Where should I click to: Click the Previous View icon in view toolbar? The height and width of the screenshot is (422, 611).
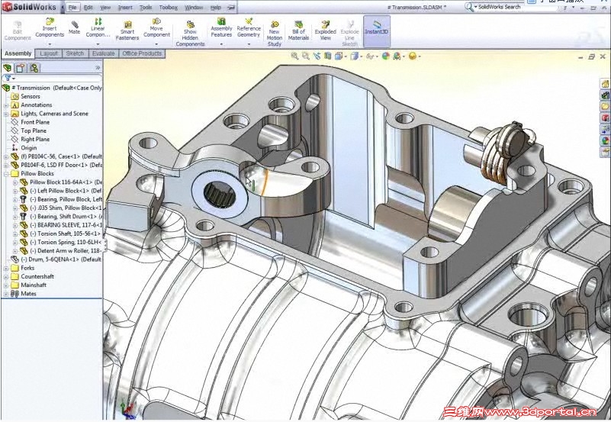coord(317,56)
